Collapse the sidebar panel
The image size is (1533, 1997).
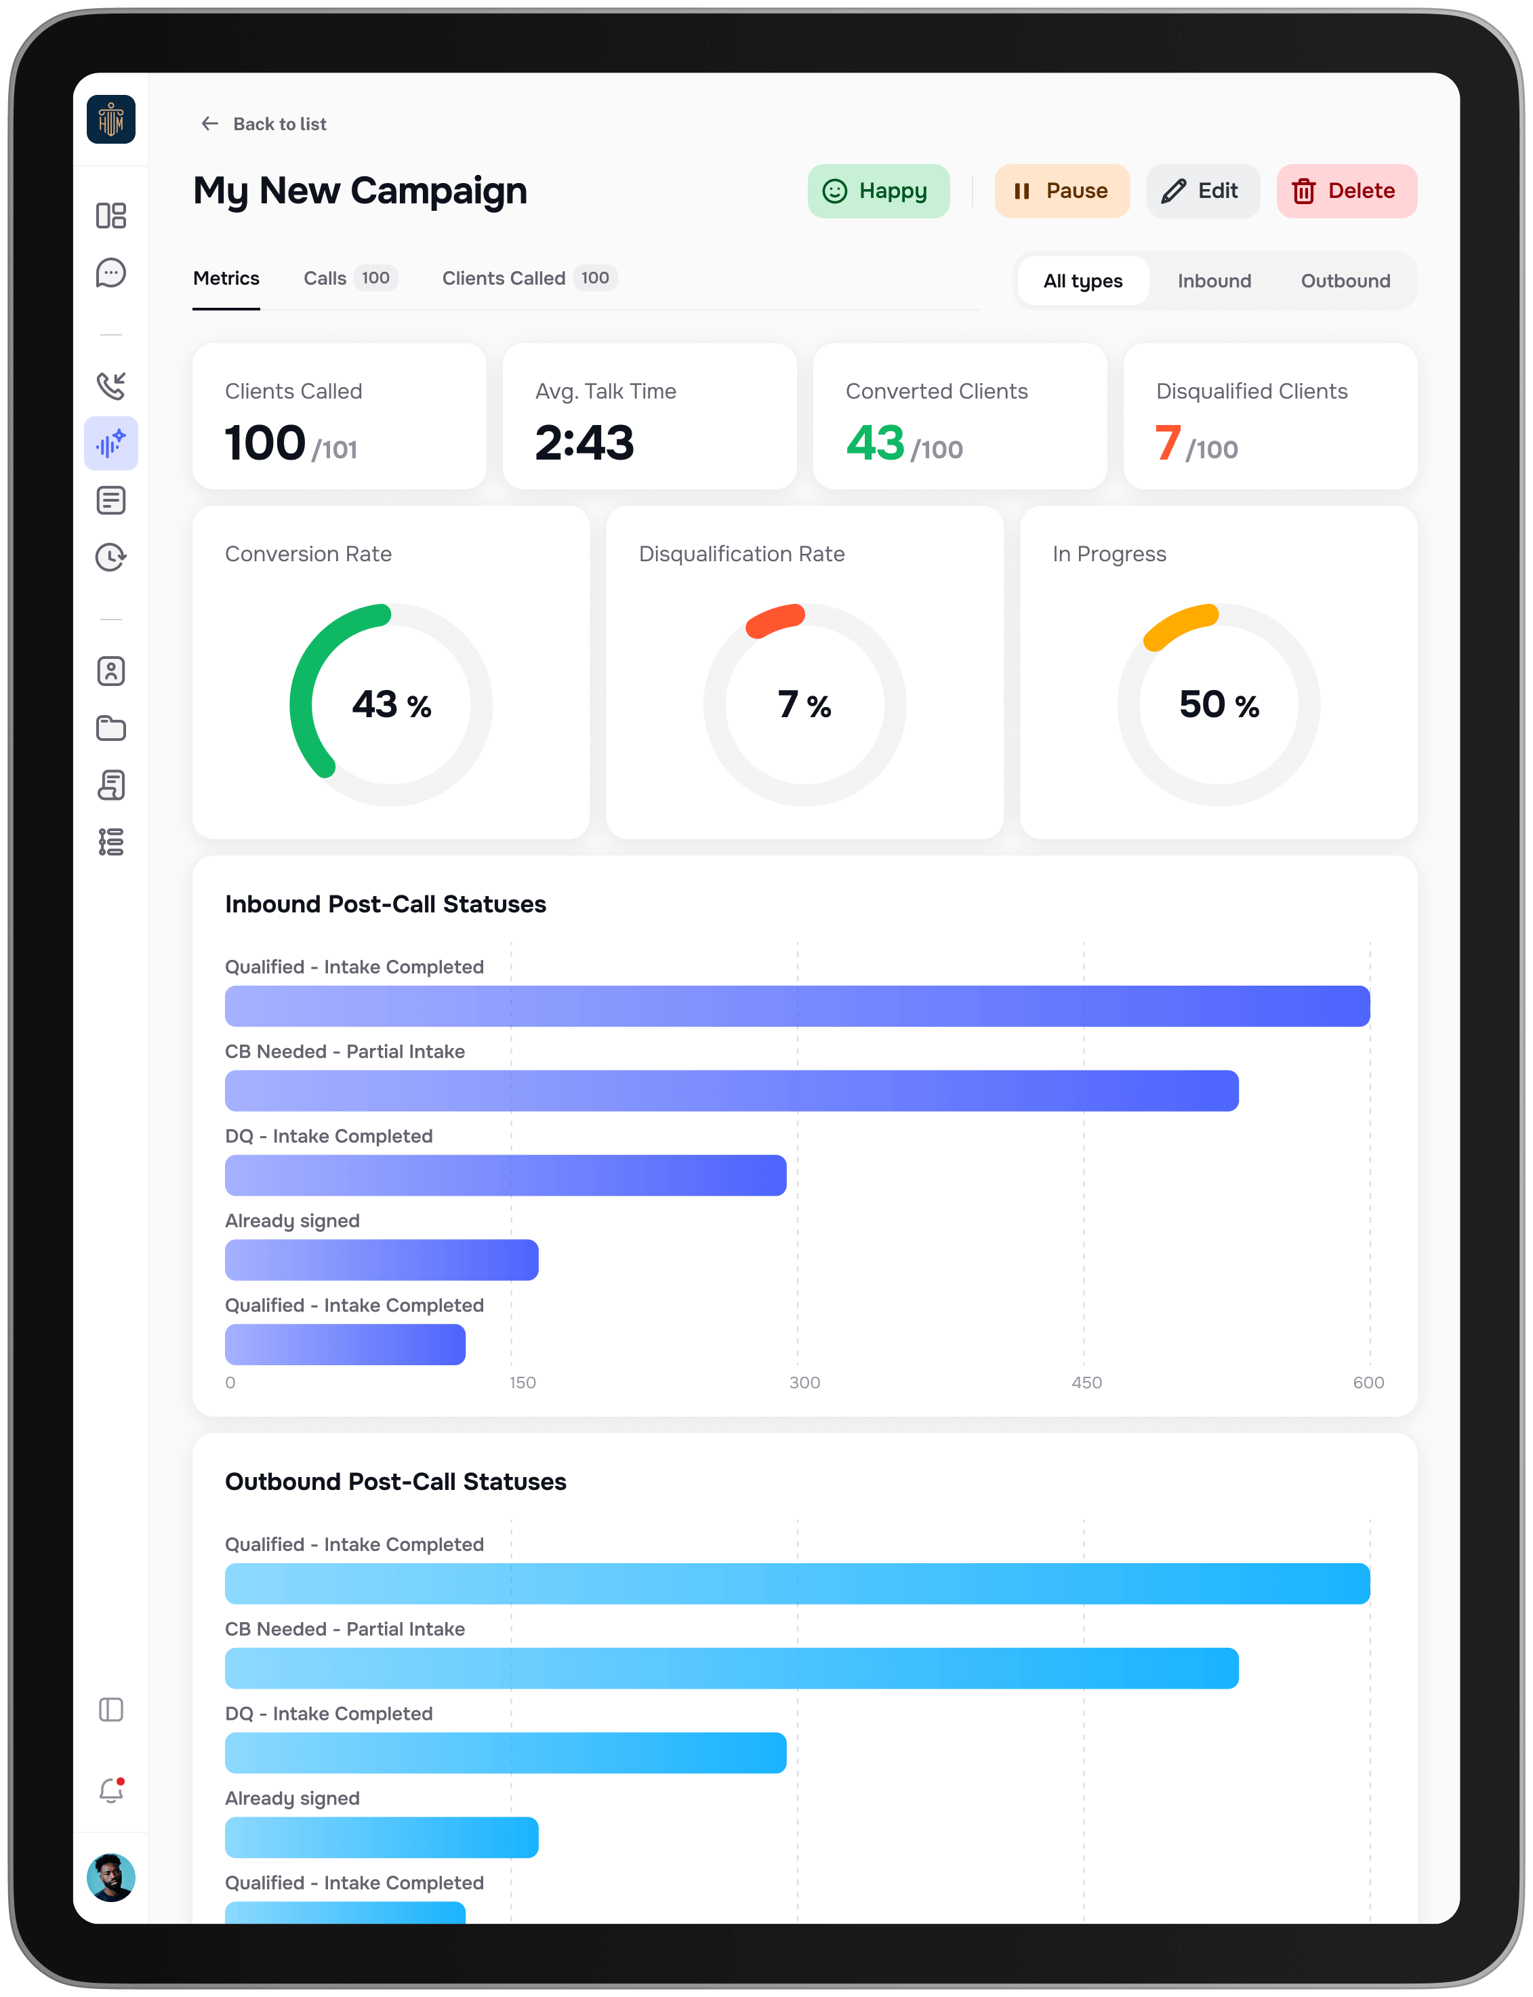click(x=111, y=1710)
